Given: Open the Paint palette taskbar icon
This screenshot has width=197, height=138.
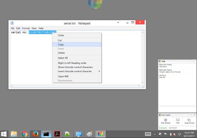Looking at the screenshot, I should (x=89, y=134).
